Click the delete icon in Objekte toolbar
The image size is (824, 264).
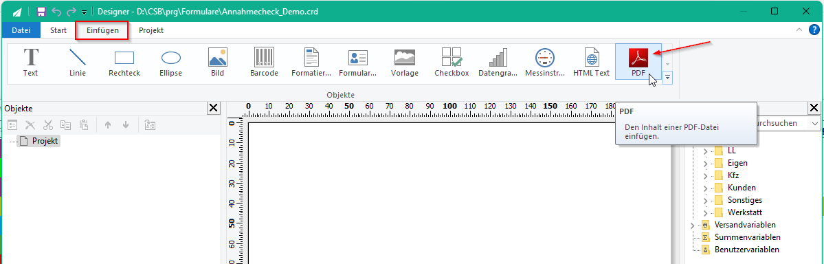(30, 125)
